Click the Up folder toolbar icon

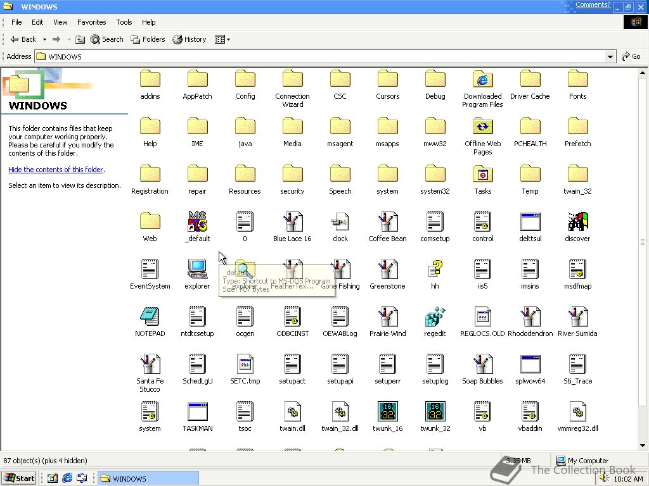click(x=80, y=39)
